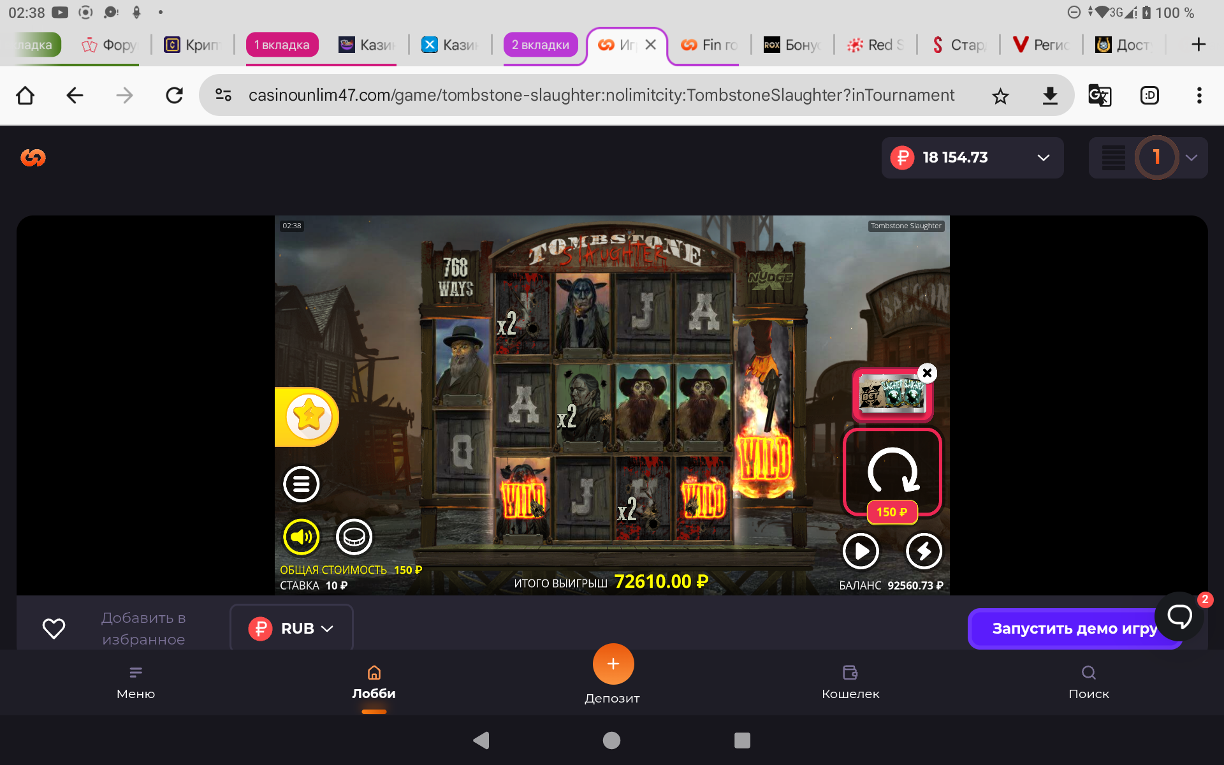
Task: Select the RUB currency dropdown
Action: click(291, 629)
